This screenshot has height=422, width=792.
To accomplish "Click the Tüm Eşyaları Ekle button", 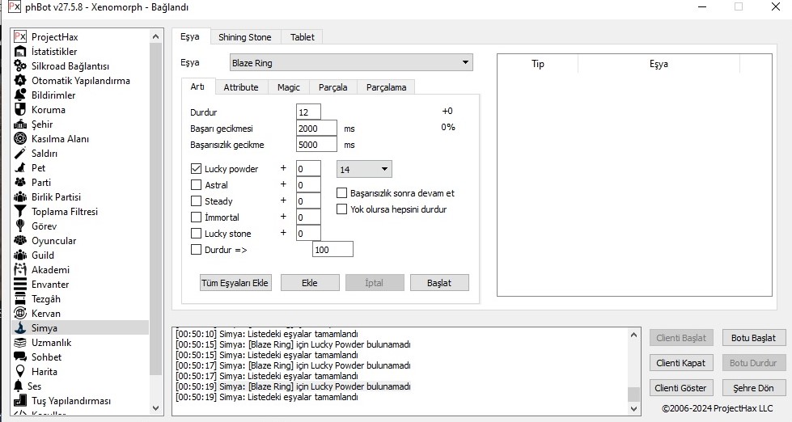I will (235, 283).
